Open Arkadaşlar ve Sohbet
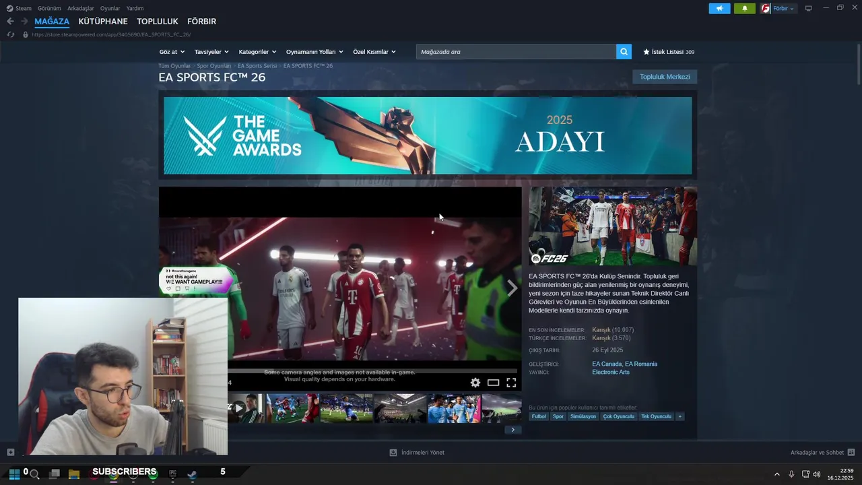 pyautogui.click(x=817, y=453)
